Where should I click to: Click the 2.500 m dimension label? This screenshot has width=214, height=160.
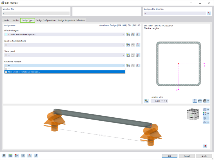point(102,135)
